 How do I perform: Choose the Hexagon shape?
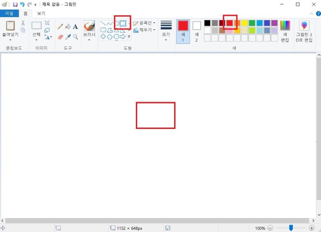coord(117,37)
